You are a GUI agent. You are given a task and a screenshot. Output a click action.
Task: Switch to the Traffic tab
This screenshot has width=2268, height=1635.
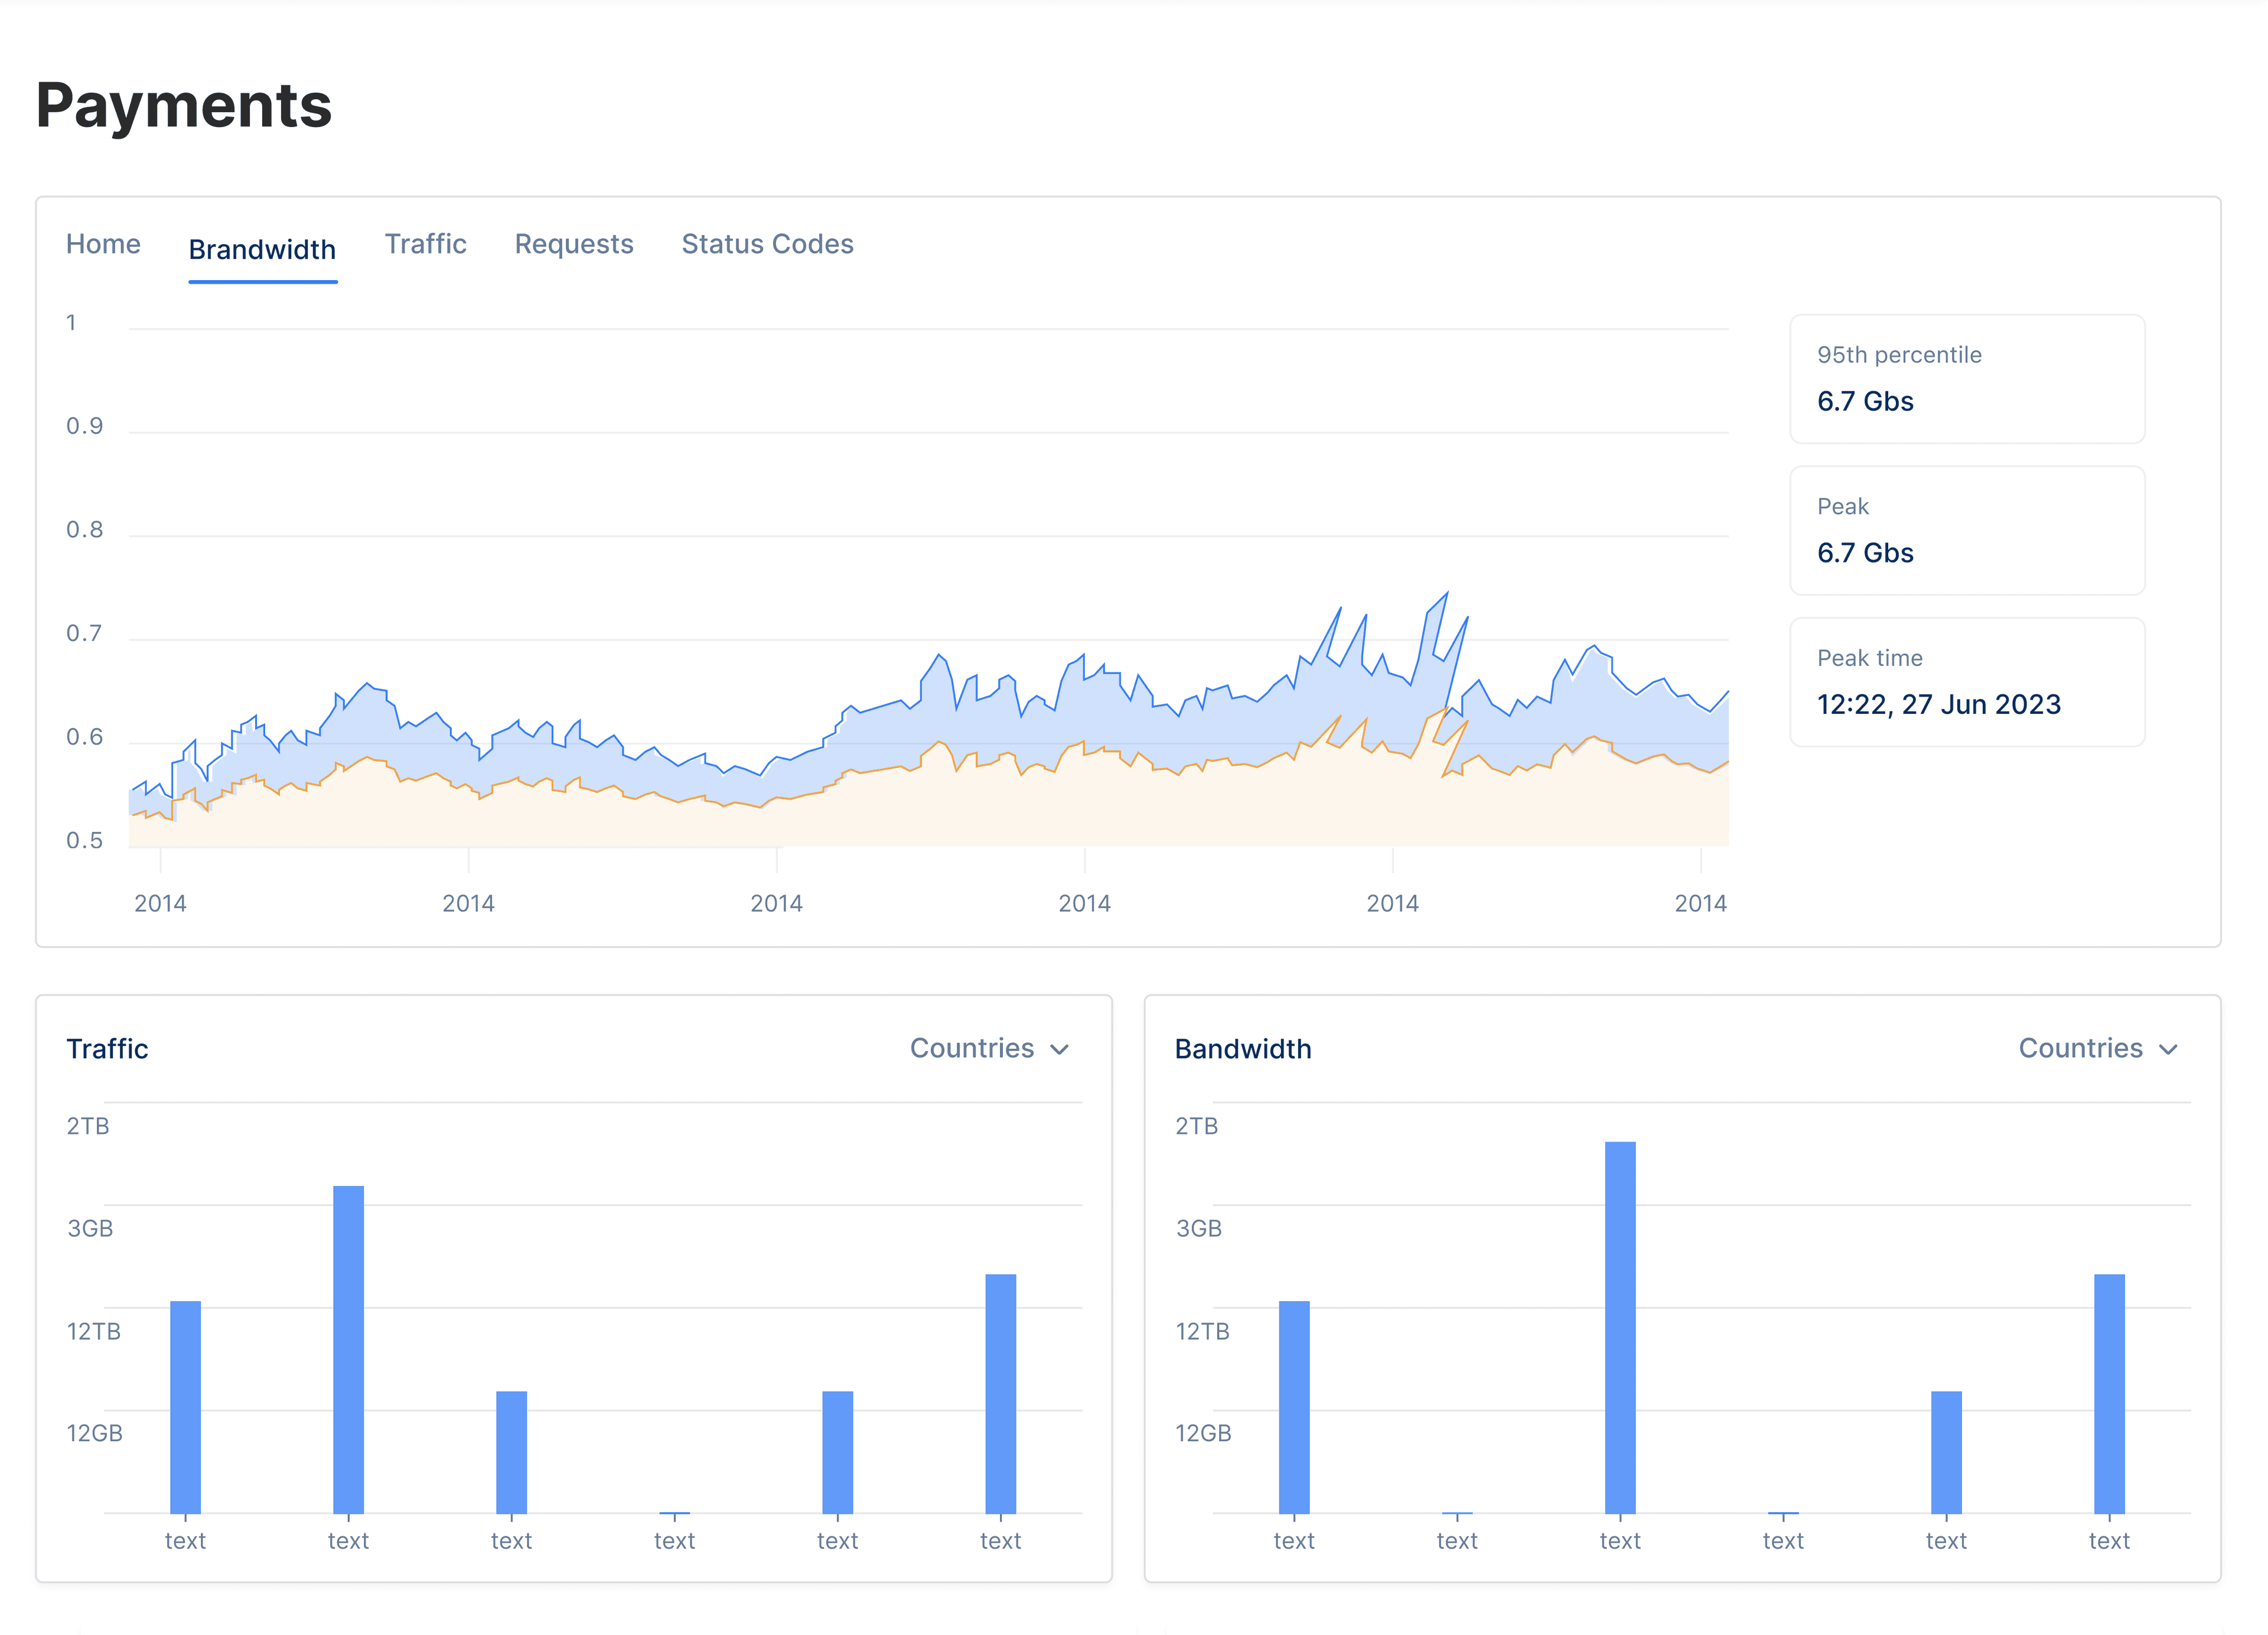pyautogui.click(x=425, y=244)
